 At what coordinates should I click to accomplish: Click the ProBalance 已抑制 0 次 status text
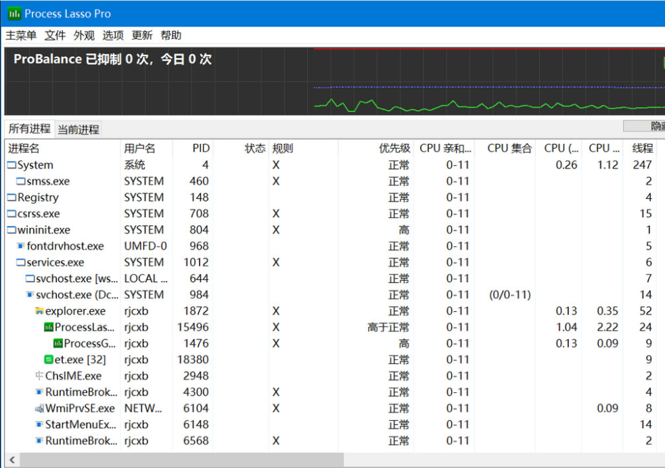[112, 59]
